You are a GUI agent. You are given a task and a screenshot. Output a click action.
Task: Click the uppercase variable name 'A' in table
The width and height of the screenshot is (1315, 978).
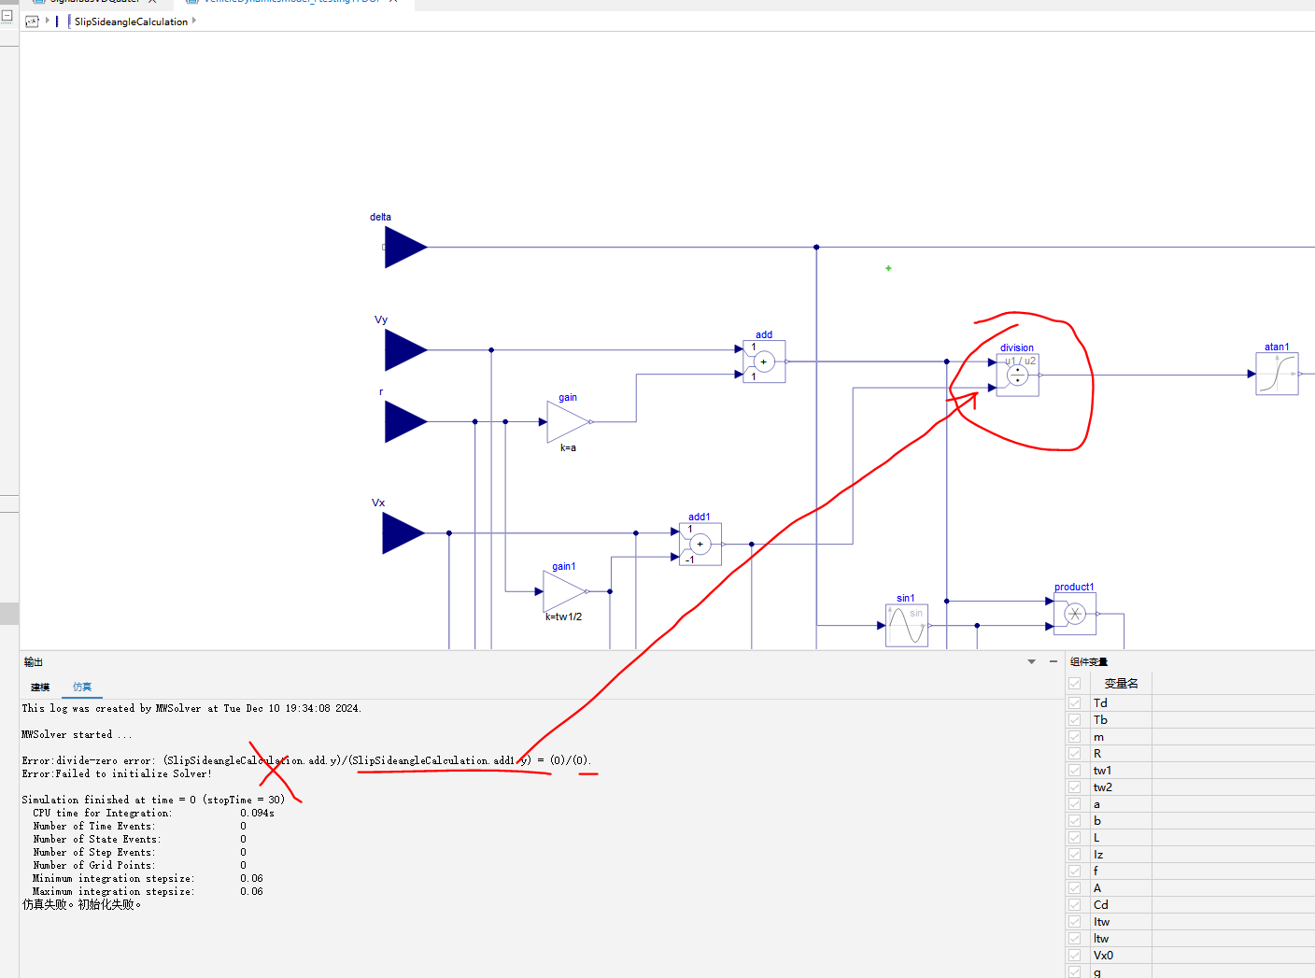(x=1097, y=888)
